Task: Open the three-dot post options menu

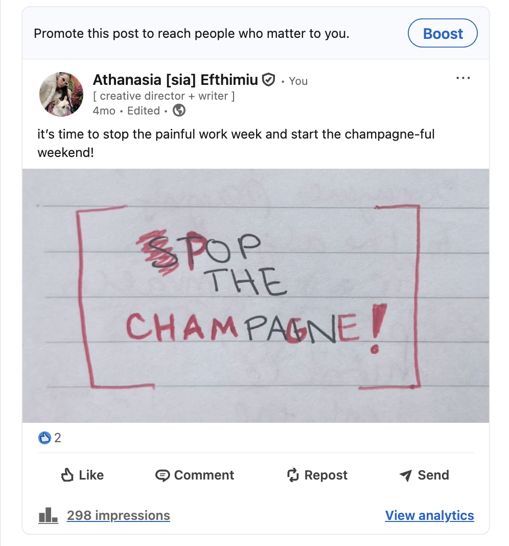Action: point(463,78)
